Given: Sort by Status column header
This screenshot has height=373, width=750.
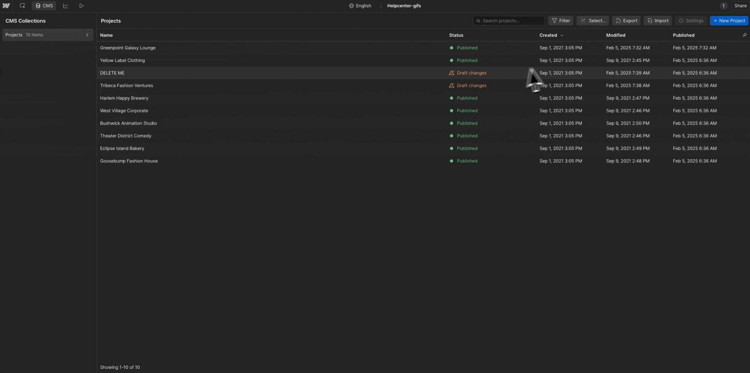Looking at the screenshot, I should (456, 35).
